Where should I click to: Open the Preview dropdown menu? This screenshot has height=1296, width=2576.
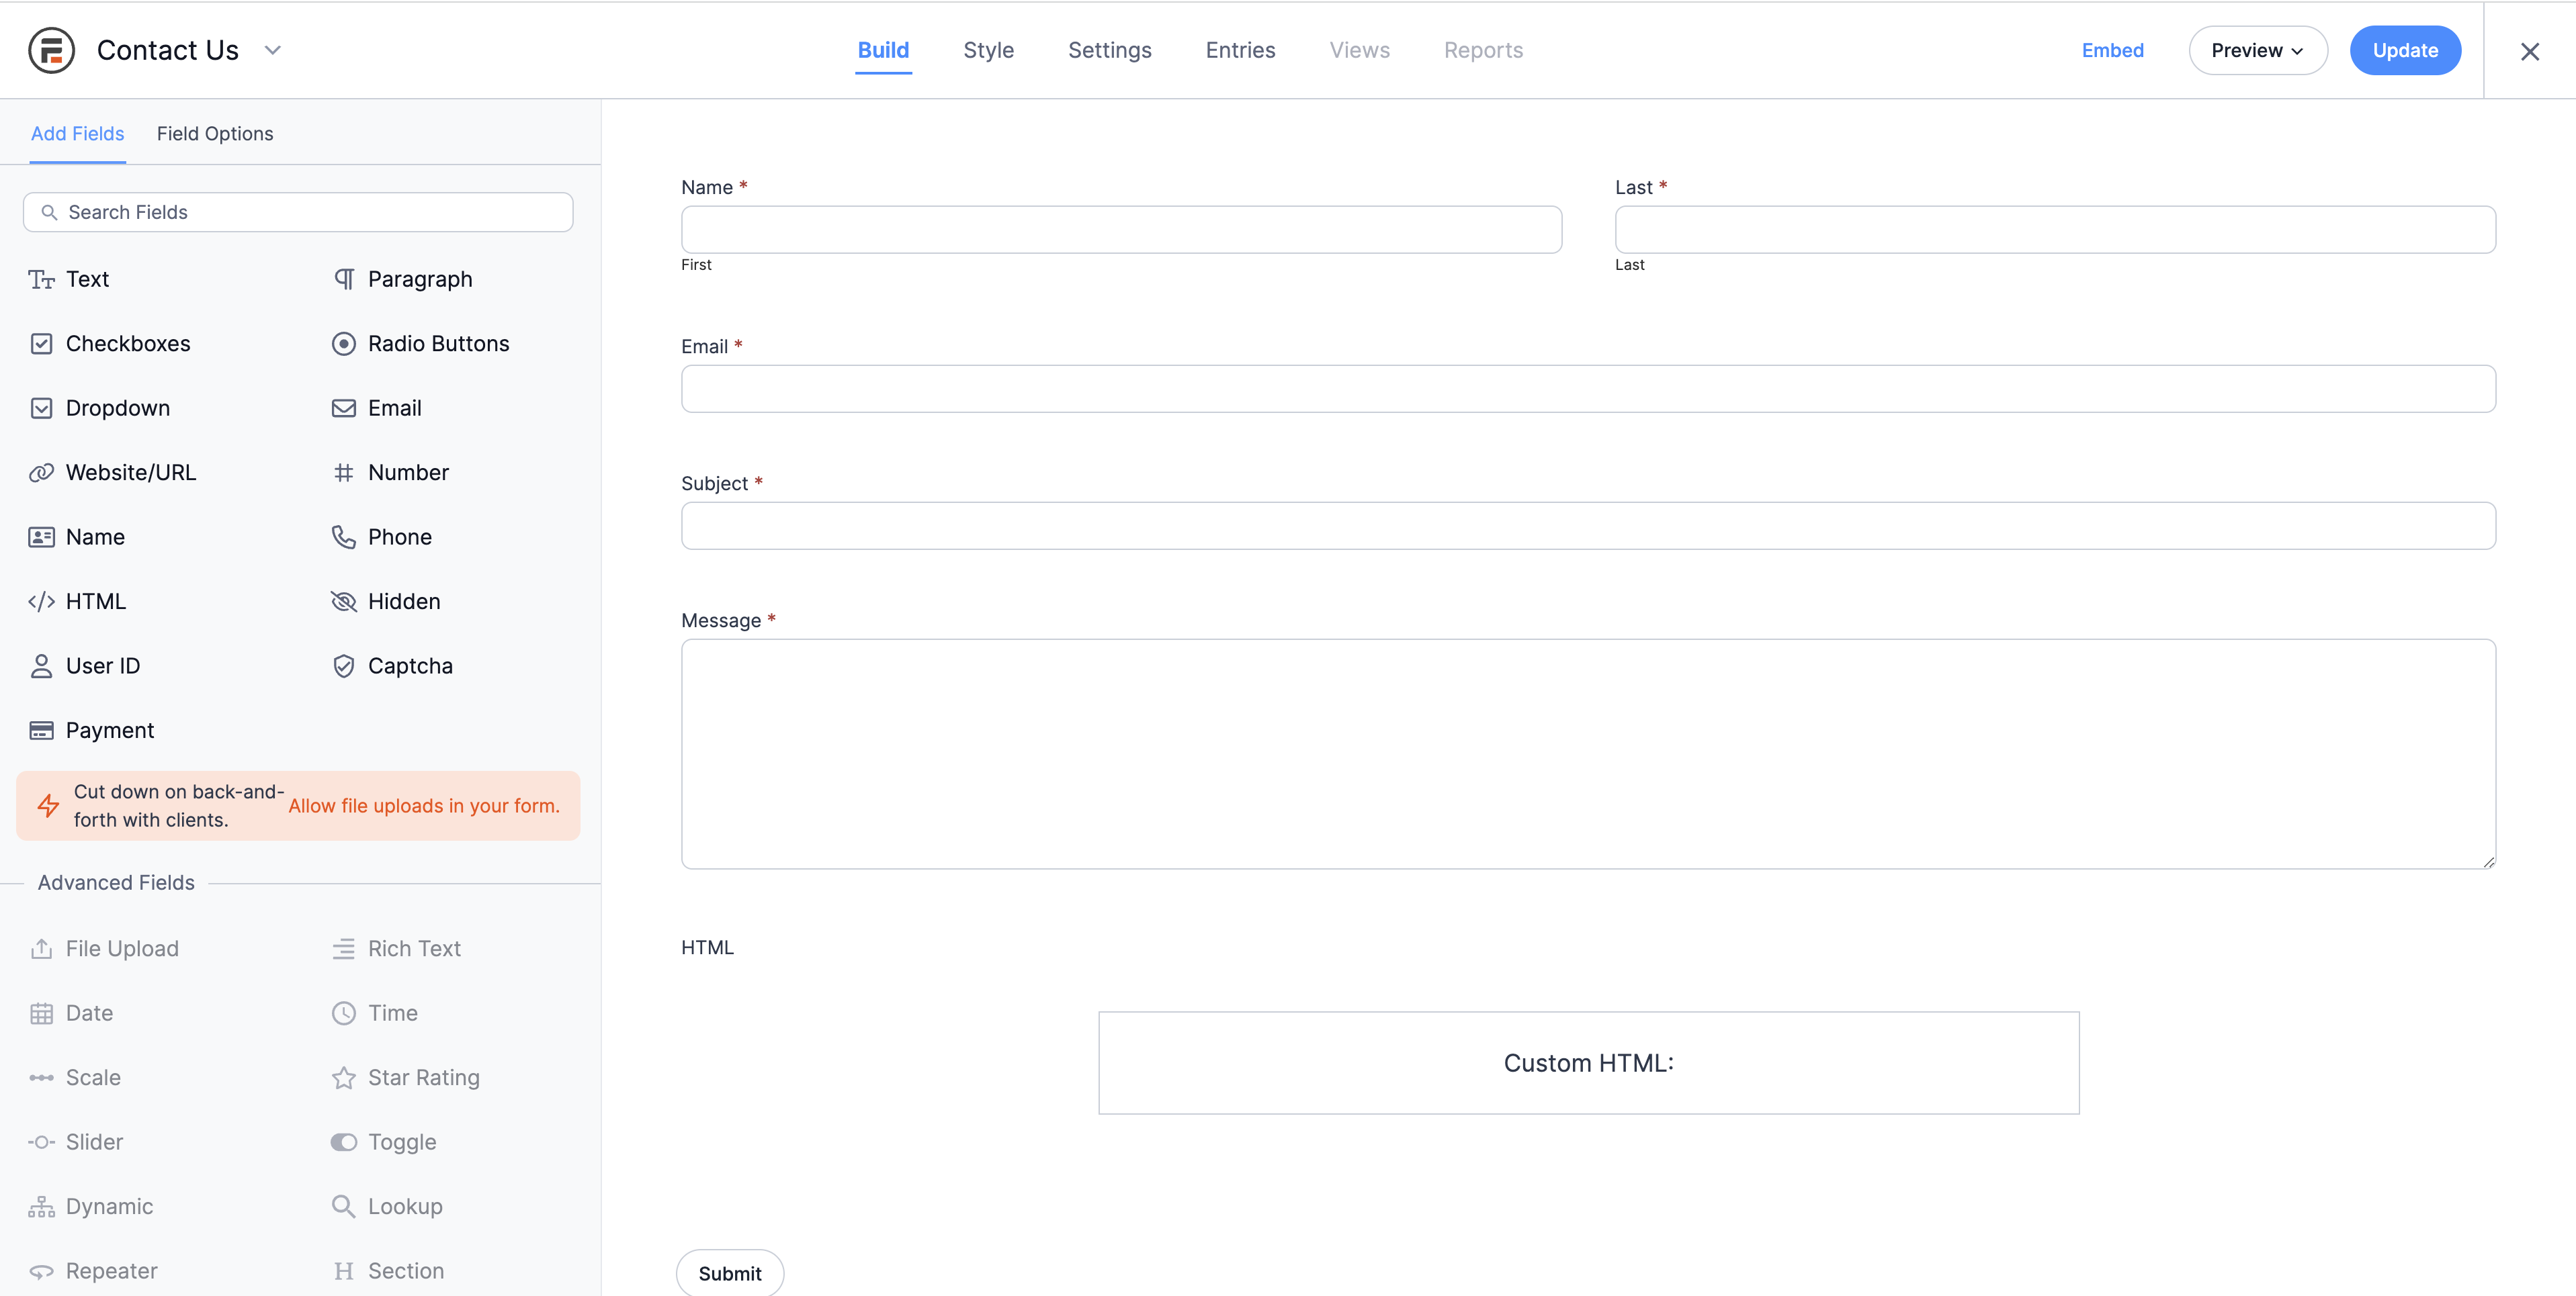tap(2257, 50)
